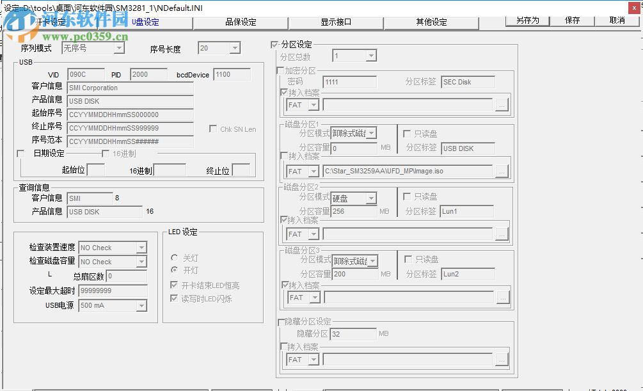Switch to the 其他设定 tab
The image size is (643, 391).
(x=431, y=21)
